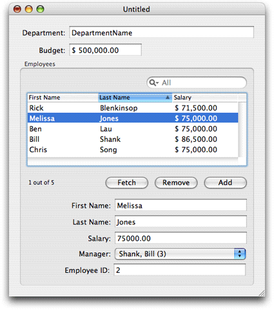Edit the First Name field containing Melissa
The width and height of the screenshot is (274, 311).
click(x=181, y=205)
